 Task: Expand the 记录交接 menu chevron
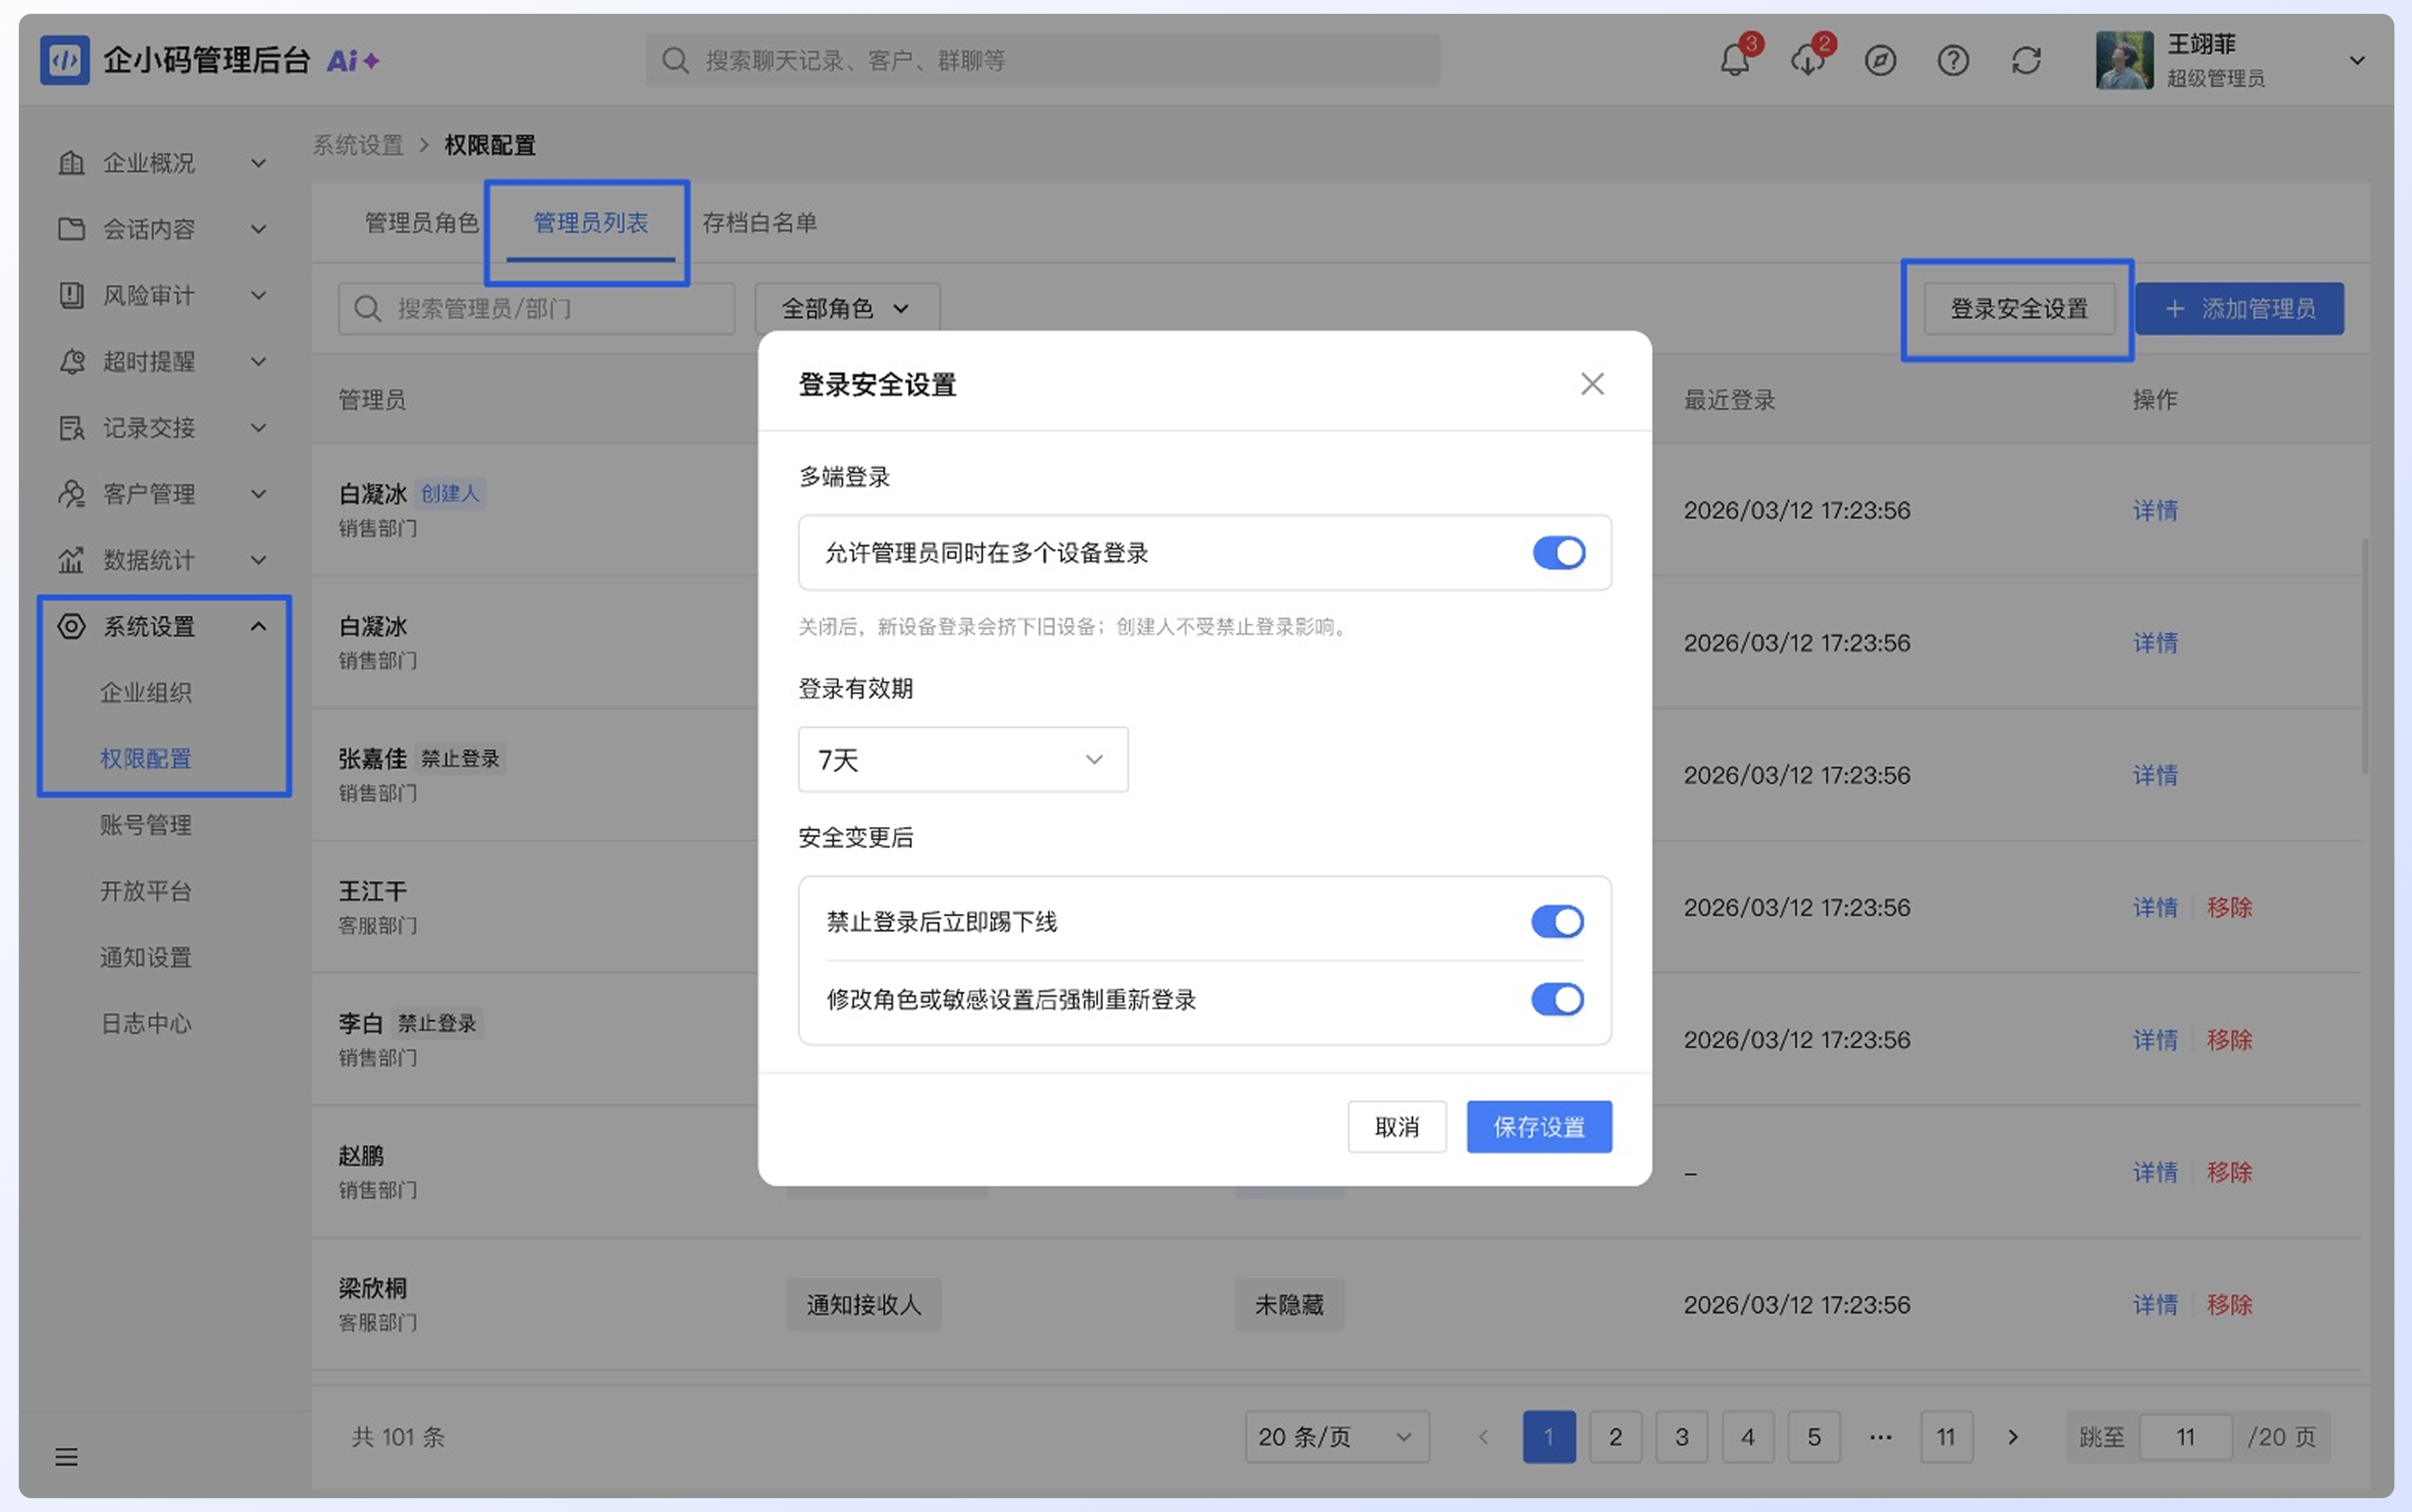pyautogui.click(x=258, y=428)
